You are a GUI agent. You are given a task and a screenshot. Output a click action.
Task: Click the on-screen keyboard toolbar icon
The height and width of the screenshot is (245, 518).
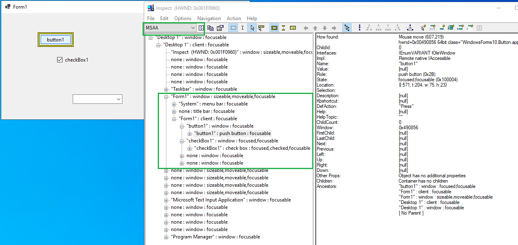point(292,27)
